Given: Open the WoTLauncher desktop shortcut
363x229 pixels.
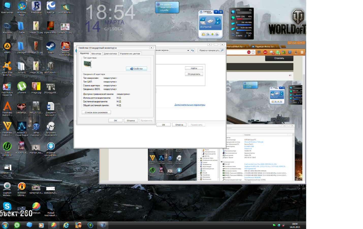Looking at the screenshot, I should (x=51, y=68).
